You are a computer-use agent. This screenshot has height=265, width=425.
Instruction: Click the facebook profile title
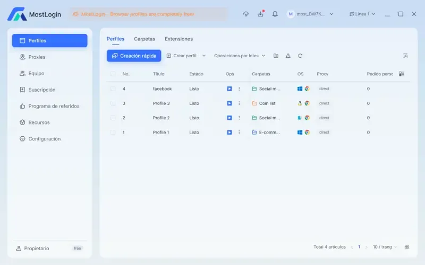pos(163,89)
